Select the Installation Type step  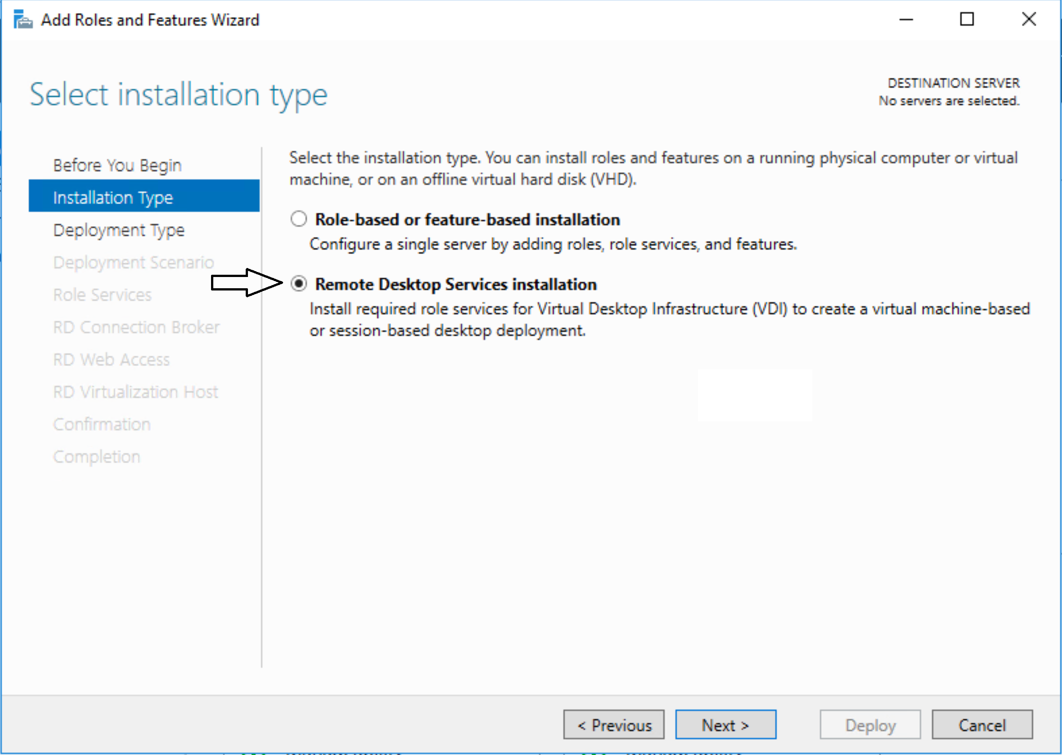pos(113,197)
